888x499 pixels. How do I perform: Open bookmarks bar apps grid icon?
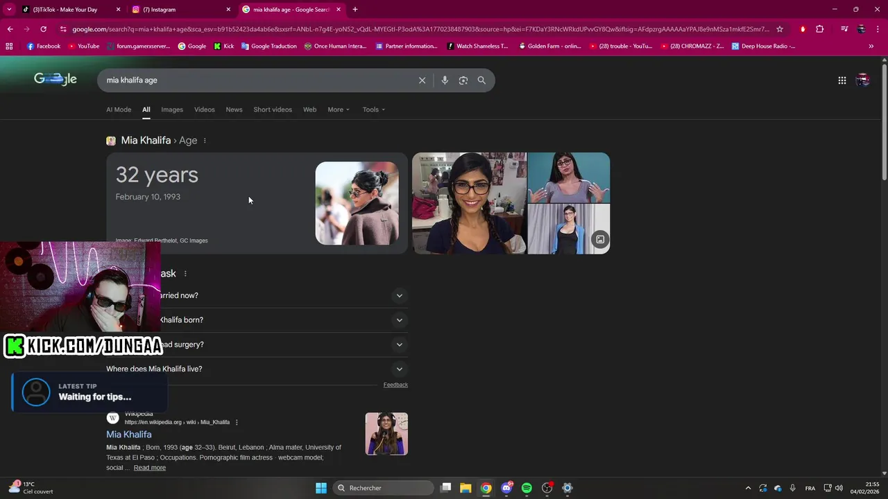[x=9, y=46]
